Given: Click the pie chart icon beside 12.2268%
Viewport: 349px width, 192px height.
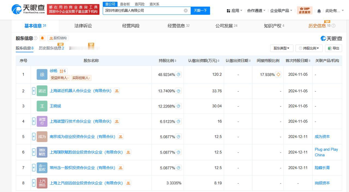Looking at the screenshot, I should pos(179,106).
